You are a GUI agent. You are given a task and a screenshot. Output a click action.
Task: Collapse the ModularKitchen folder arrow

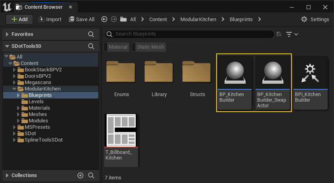click(x=14, y=89)
